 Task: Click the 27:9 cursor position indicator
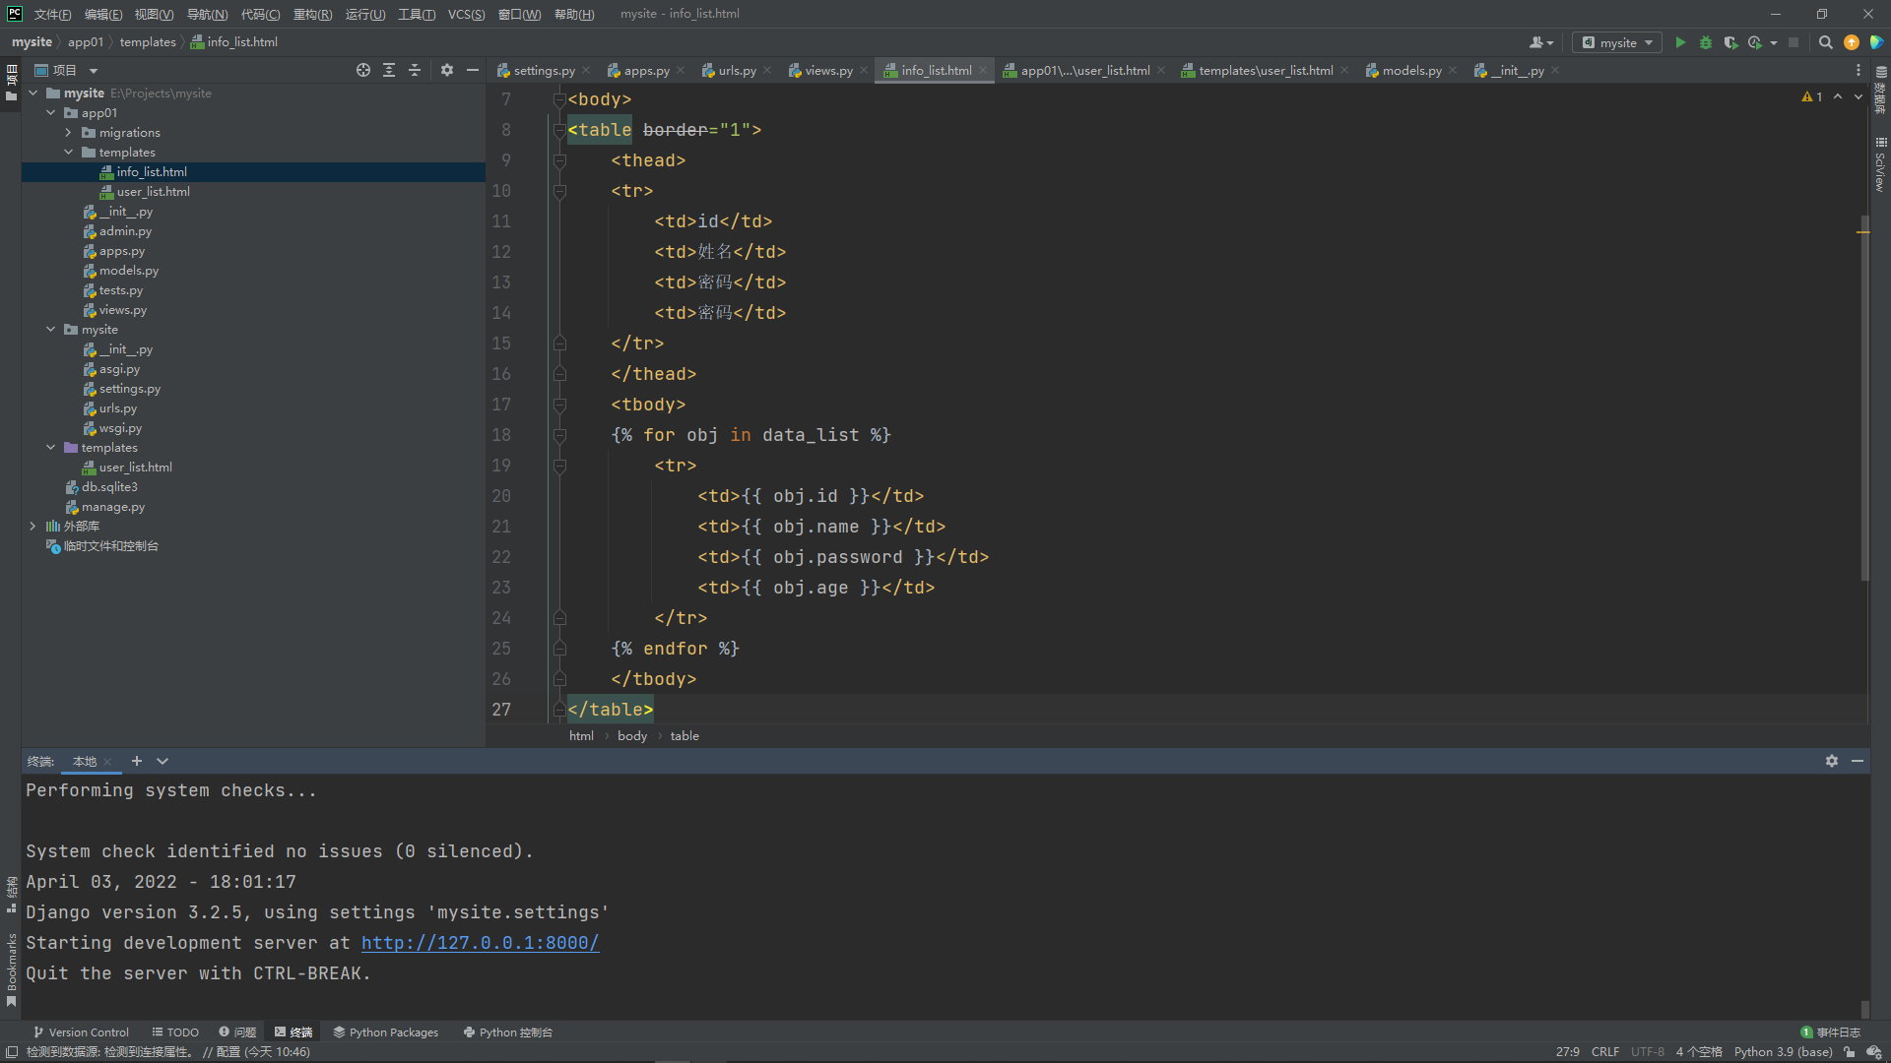click(x=1567, y=1052)
